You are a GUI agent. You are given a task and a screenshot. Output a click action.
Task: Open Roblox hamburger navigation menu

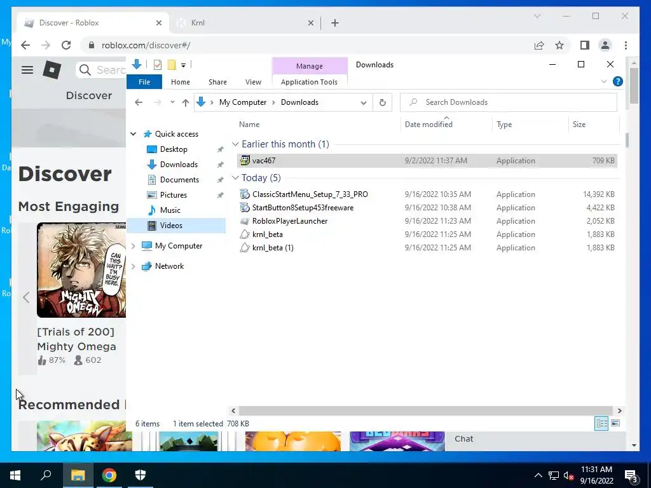[27, 70]
